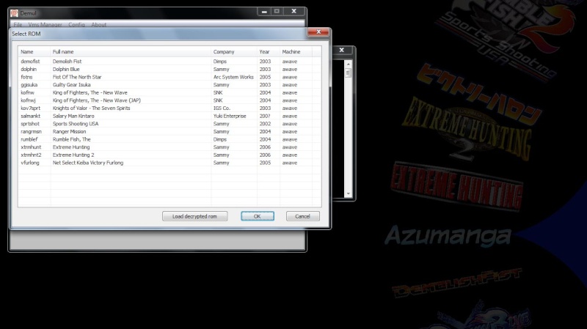Click the scroll up arrow in background window
The image size is (587, 329).
click(x=348, y=64)
